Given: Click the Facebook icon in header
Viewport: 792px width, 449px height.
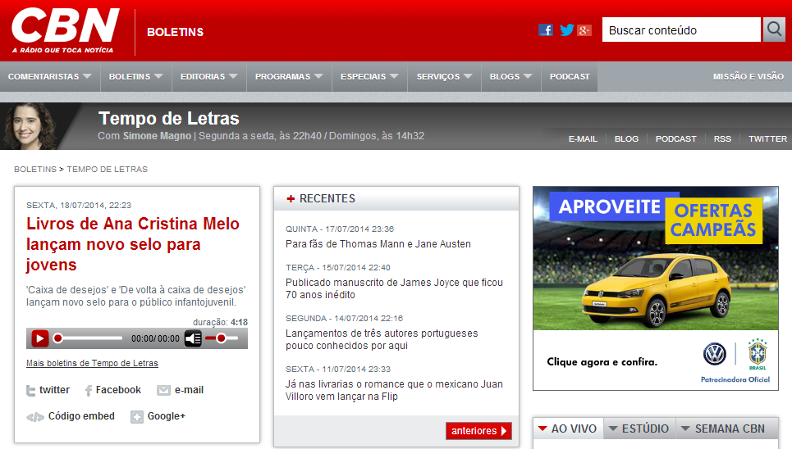Looking at the screenshot, I should coord(545,30).
